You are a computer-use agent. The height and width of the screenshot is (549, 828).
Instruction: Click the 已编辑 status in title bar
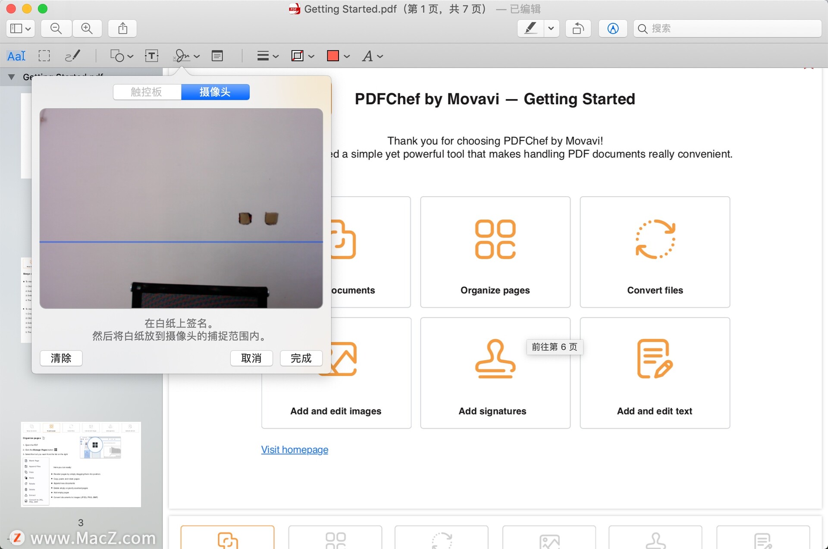point(525,9)
